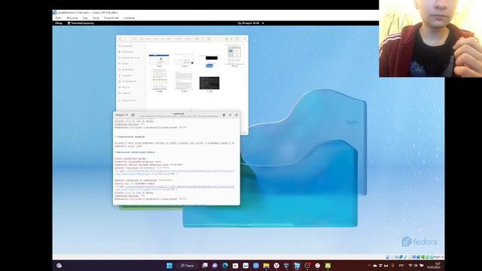Open the Файл menu in VirtualBox
The width and height of the screenshot is (482, 271).
coord(59,18)
